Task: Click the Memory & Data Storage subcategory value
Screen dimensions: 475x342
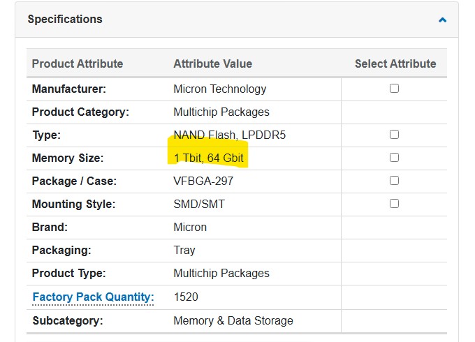Action: pyautogui.click(x=233, y=320)
